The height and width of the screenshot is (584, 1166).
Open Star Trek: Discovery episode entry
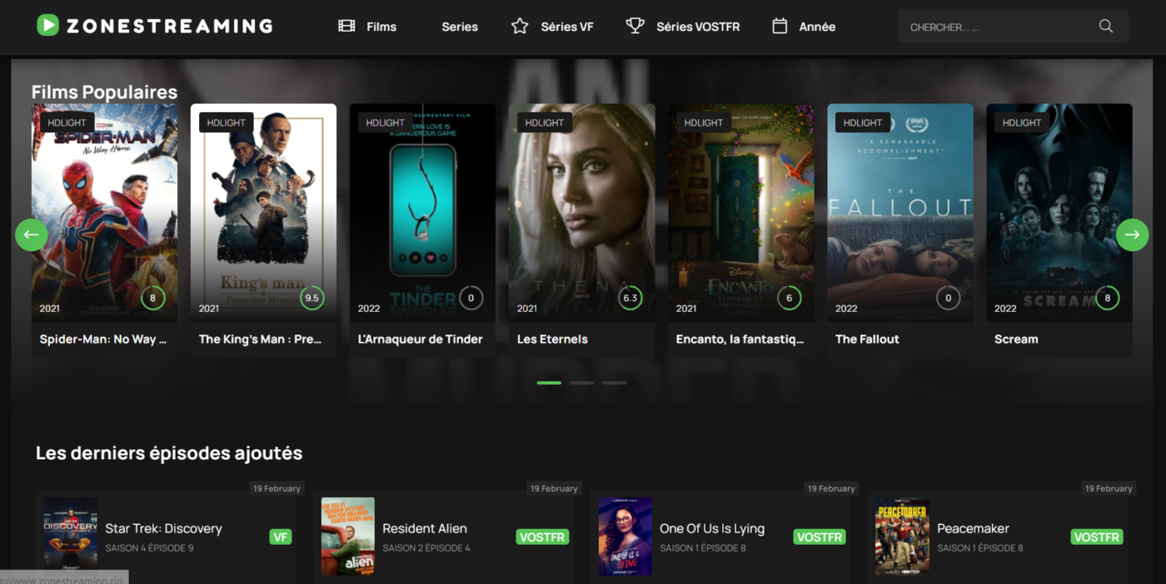pos(166,537)
